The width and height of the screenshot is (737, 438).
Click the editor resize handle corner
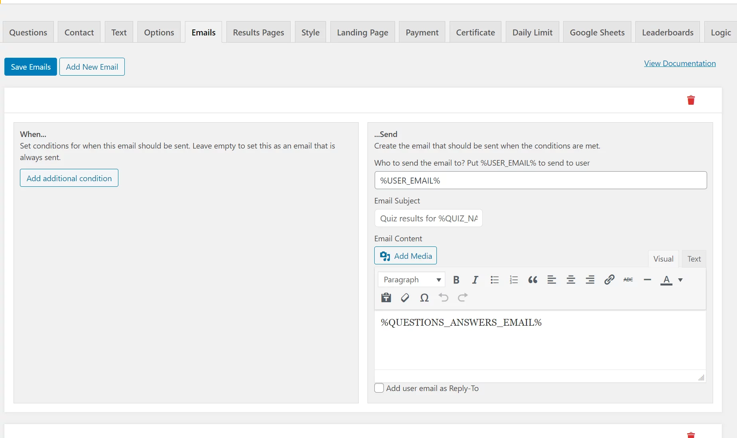[702, 377]
